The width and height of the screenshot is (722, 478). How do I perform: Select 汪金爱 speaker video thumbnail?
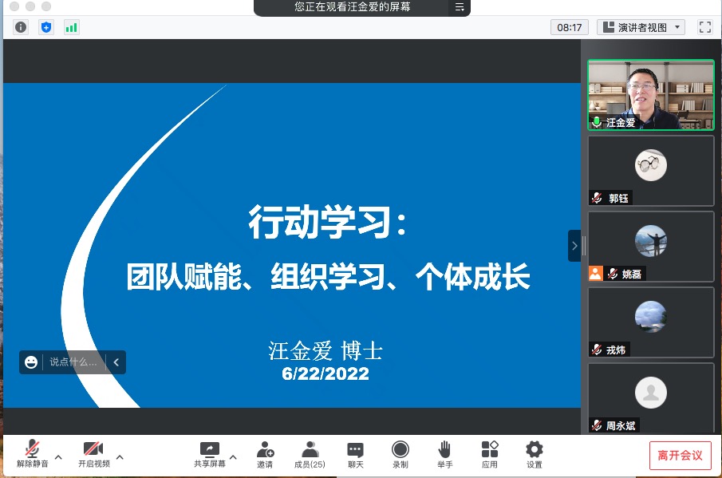point(651,95)
